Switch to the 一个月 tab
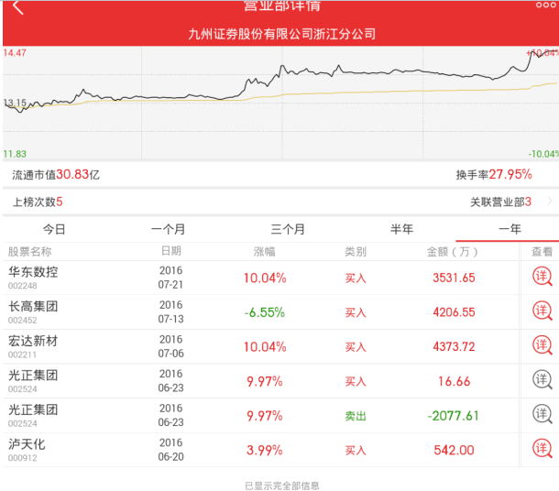Screen dimensions: 559x491 [x=169, y=229]
